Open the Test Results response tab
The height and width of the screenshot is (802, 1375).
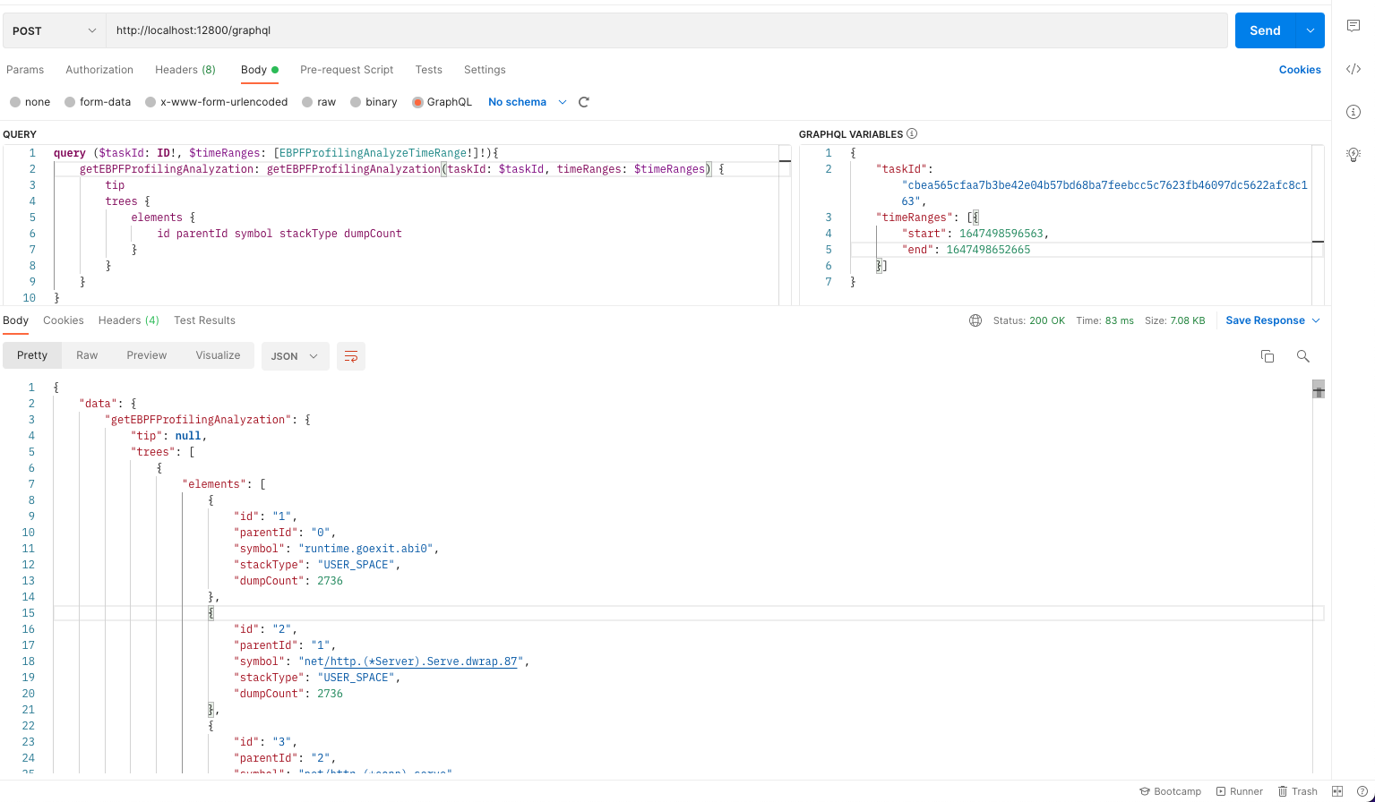[x=204, y=320]
